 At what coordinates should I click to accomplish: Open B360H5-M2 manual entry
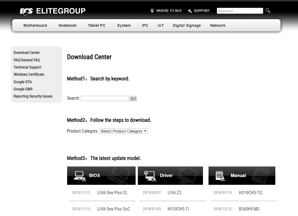click(249, 209)
